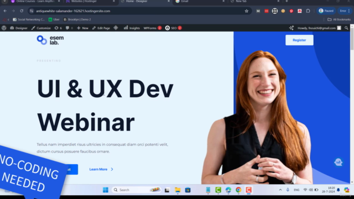Screen dimensions: 354x199
Task: Open the notifications bell icon
Action: coord(338,190)
